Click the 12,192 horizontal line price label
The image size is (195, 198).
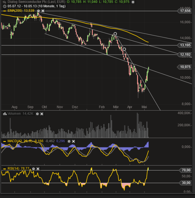point(184,55)
